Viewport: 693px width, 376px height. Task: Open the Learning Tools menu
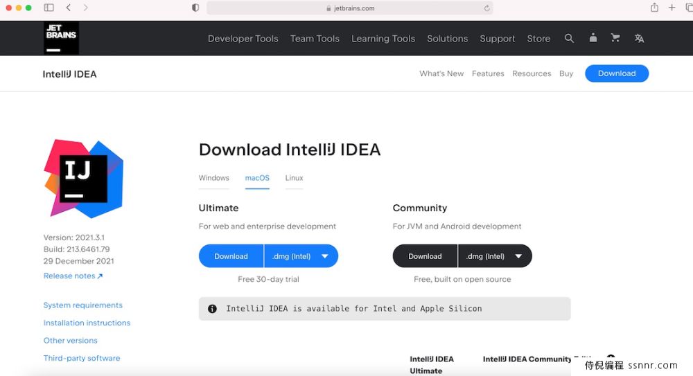coord(383,39)
